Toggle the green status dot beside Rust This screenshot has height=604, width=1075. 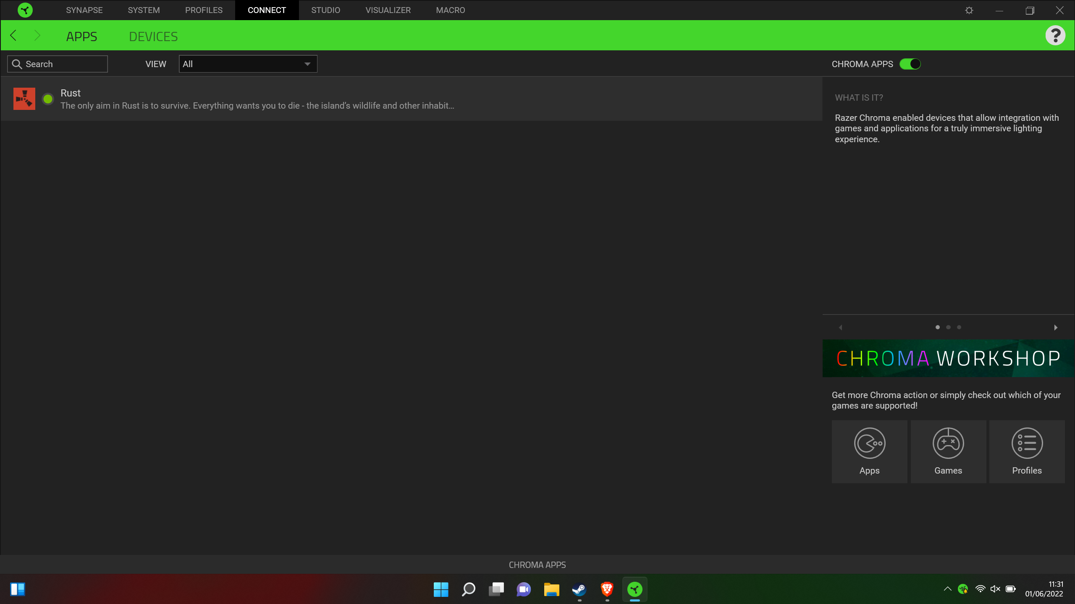[48, 99]
